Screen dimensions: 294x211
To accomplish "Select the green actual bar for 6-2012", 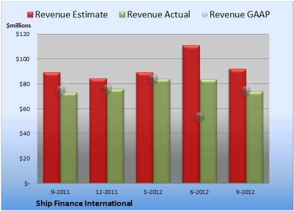I will coord(208,131).
